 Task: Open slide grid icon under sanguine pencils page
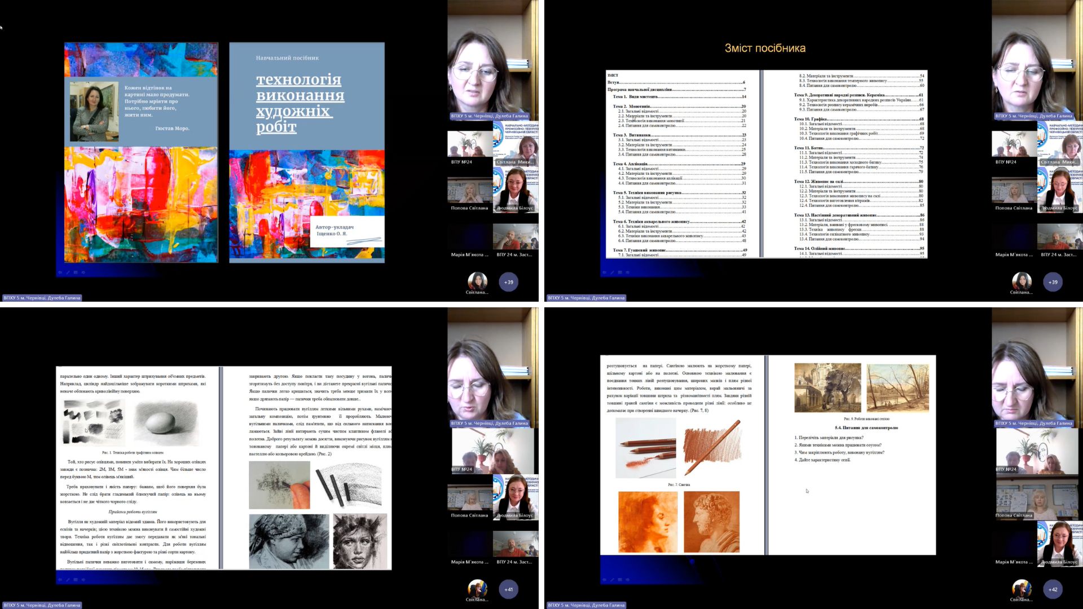coord(620,580)
